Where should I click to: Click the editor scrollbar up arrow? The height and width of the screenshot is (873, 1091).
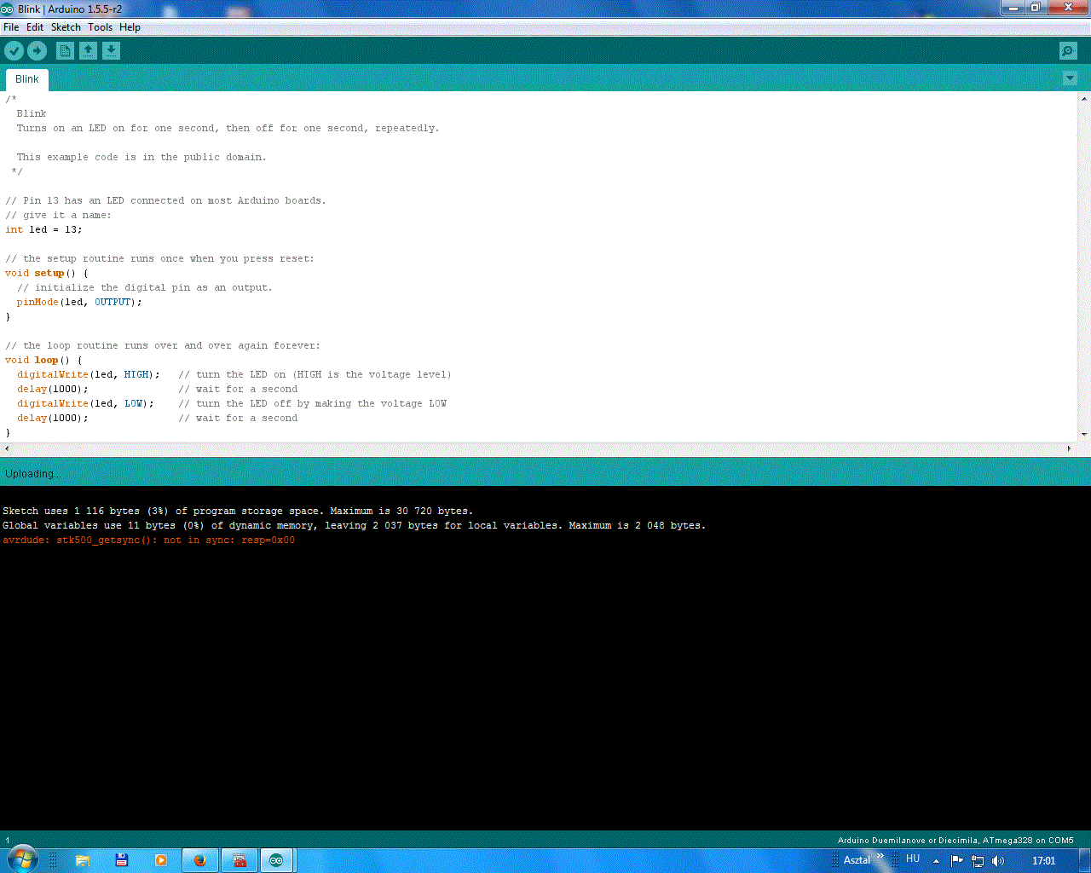click(x=1084, y=99)
